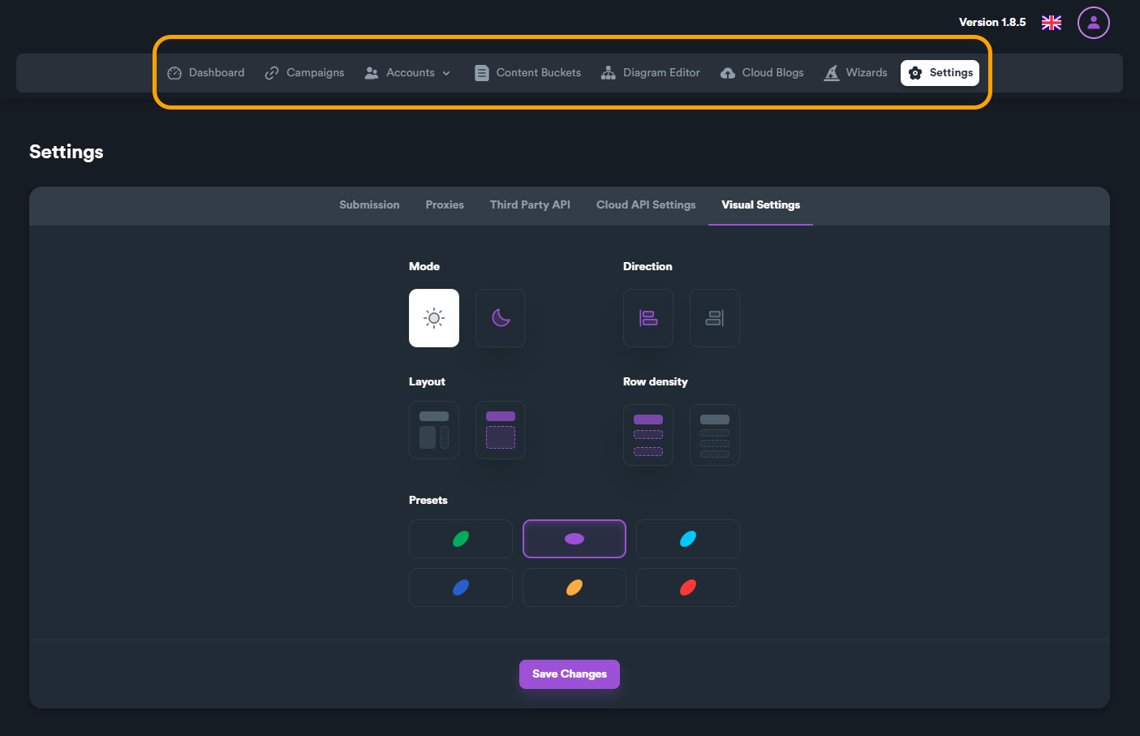1140x736 pixels.
Task: Select the light mode sun icon
Action: click(434, 318)
